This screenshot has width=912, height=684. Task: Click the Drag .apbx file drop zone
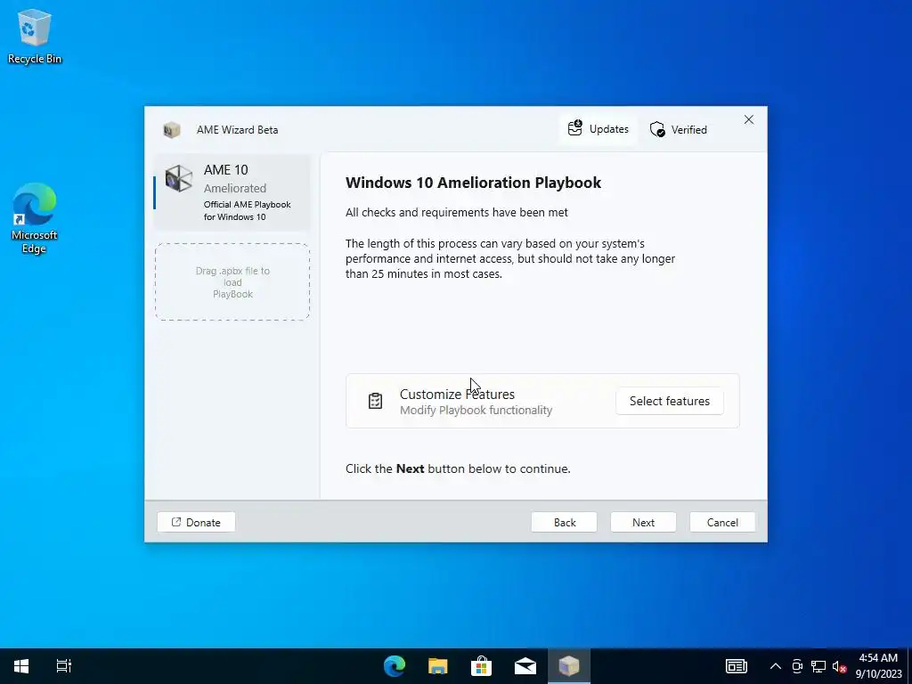(x=232, y=282)
